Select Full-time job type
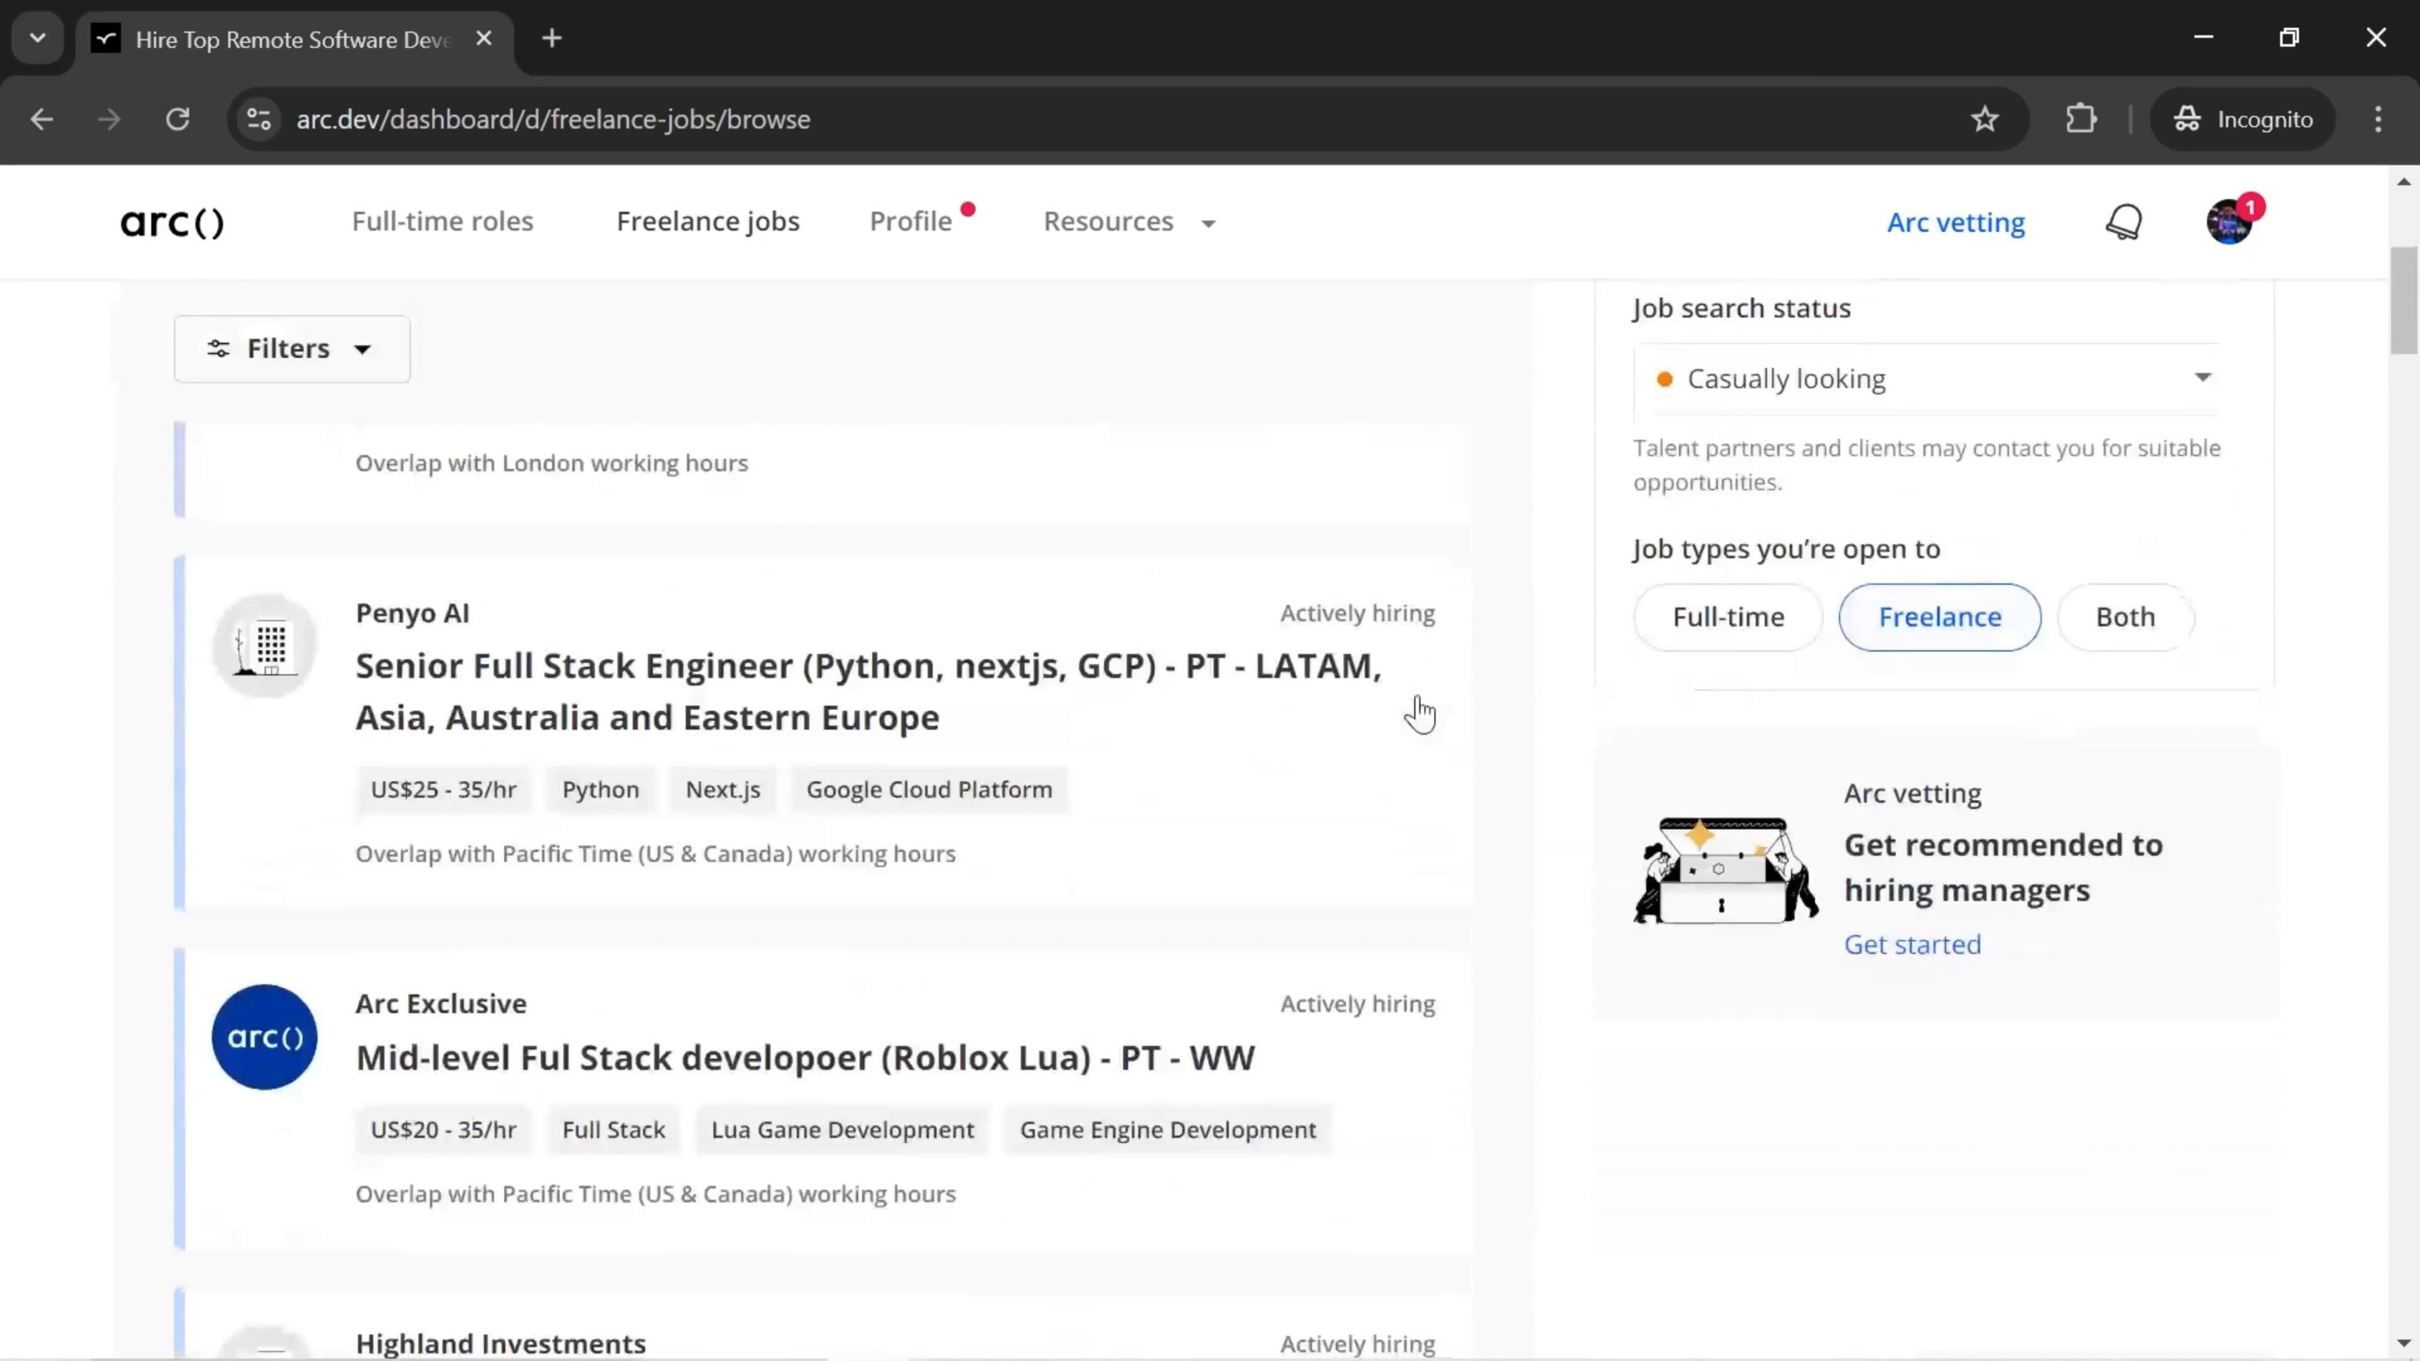2420x1361 pixels. coord(1727,617)
